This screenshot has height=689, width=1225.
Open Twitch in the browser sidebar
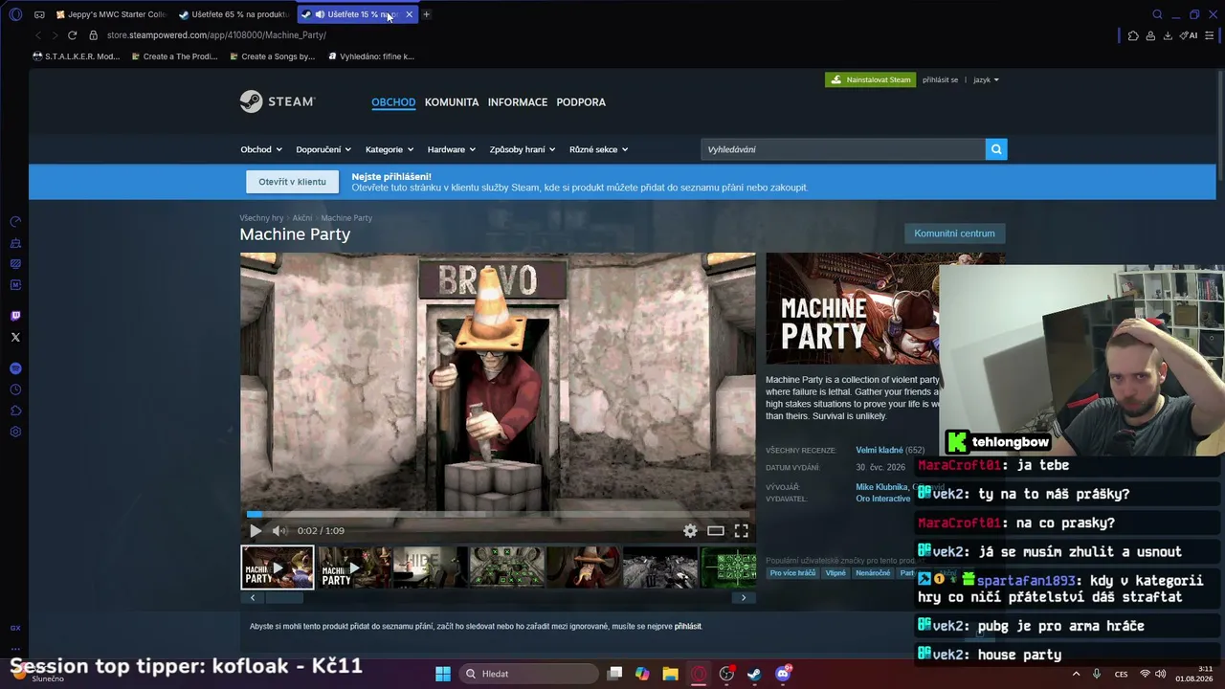click(15, 316)
